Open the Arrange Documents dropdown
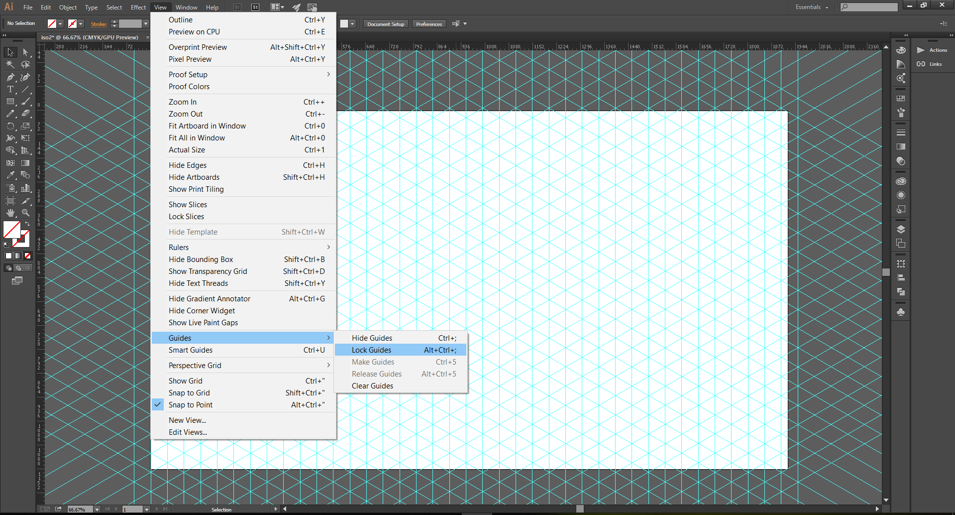The width and height of the screenshot is (955, 515). pos(277,7)
